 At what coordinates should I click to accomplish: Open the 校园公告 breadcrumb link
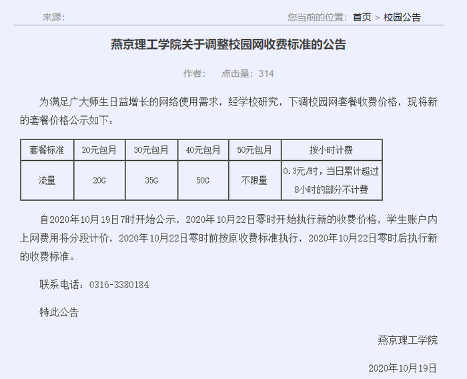pos(402,17)
